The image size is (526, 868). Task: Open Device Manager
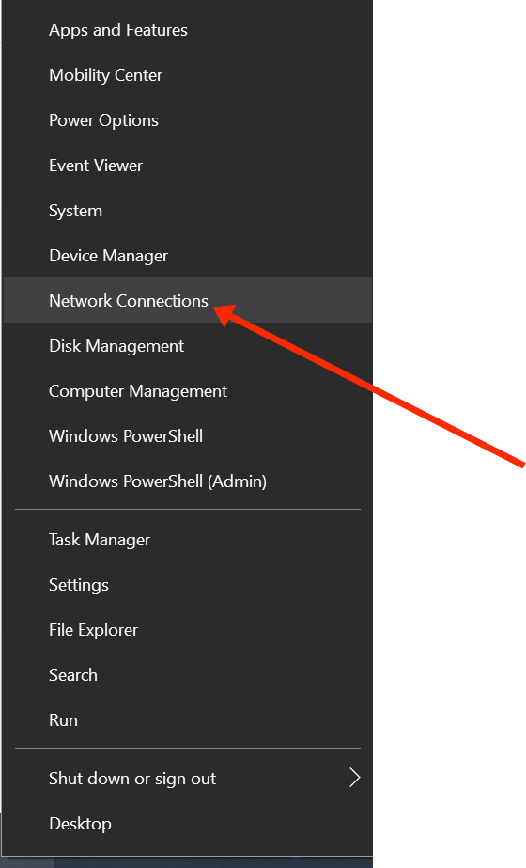point(188,256)
